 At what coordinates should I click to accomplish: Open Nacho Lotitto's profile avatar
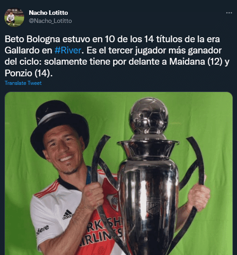[x=14, y=17]
